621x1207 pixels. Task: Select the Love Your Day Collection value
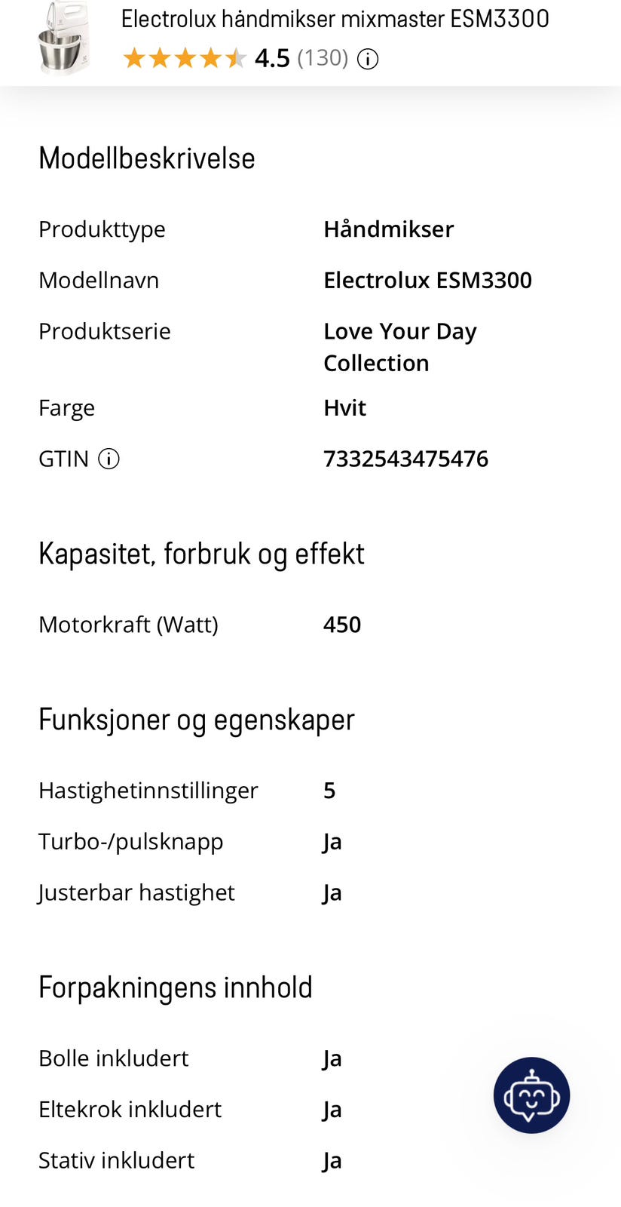pyautogui.click(x=399, y=347)
